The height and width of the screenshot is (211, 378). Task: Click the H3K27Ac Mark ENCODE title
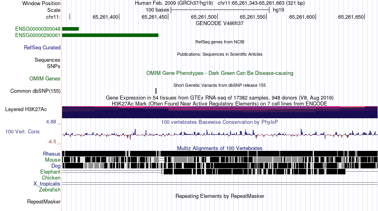(220, 104)
